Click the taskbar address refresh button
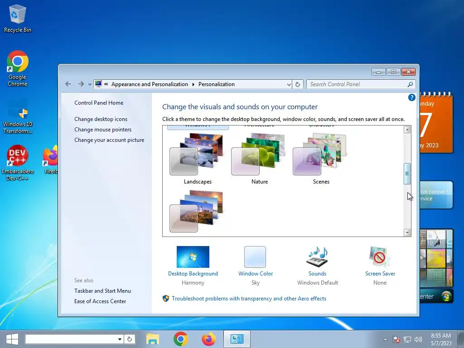This screenshot has height=348, width=464. 130,339
